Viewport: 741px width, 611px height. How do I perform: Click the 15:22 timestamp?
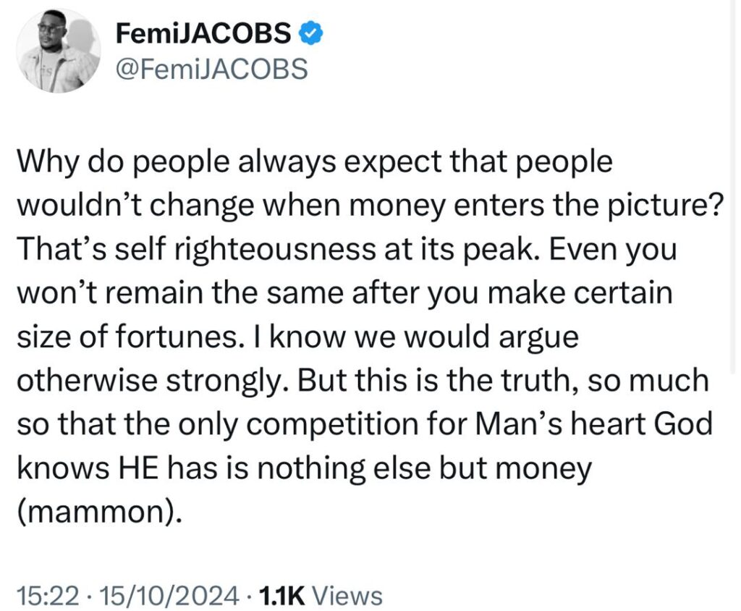48,595
